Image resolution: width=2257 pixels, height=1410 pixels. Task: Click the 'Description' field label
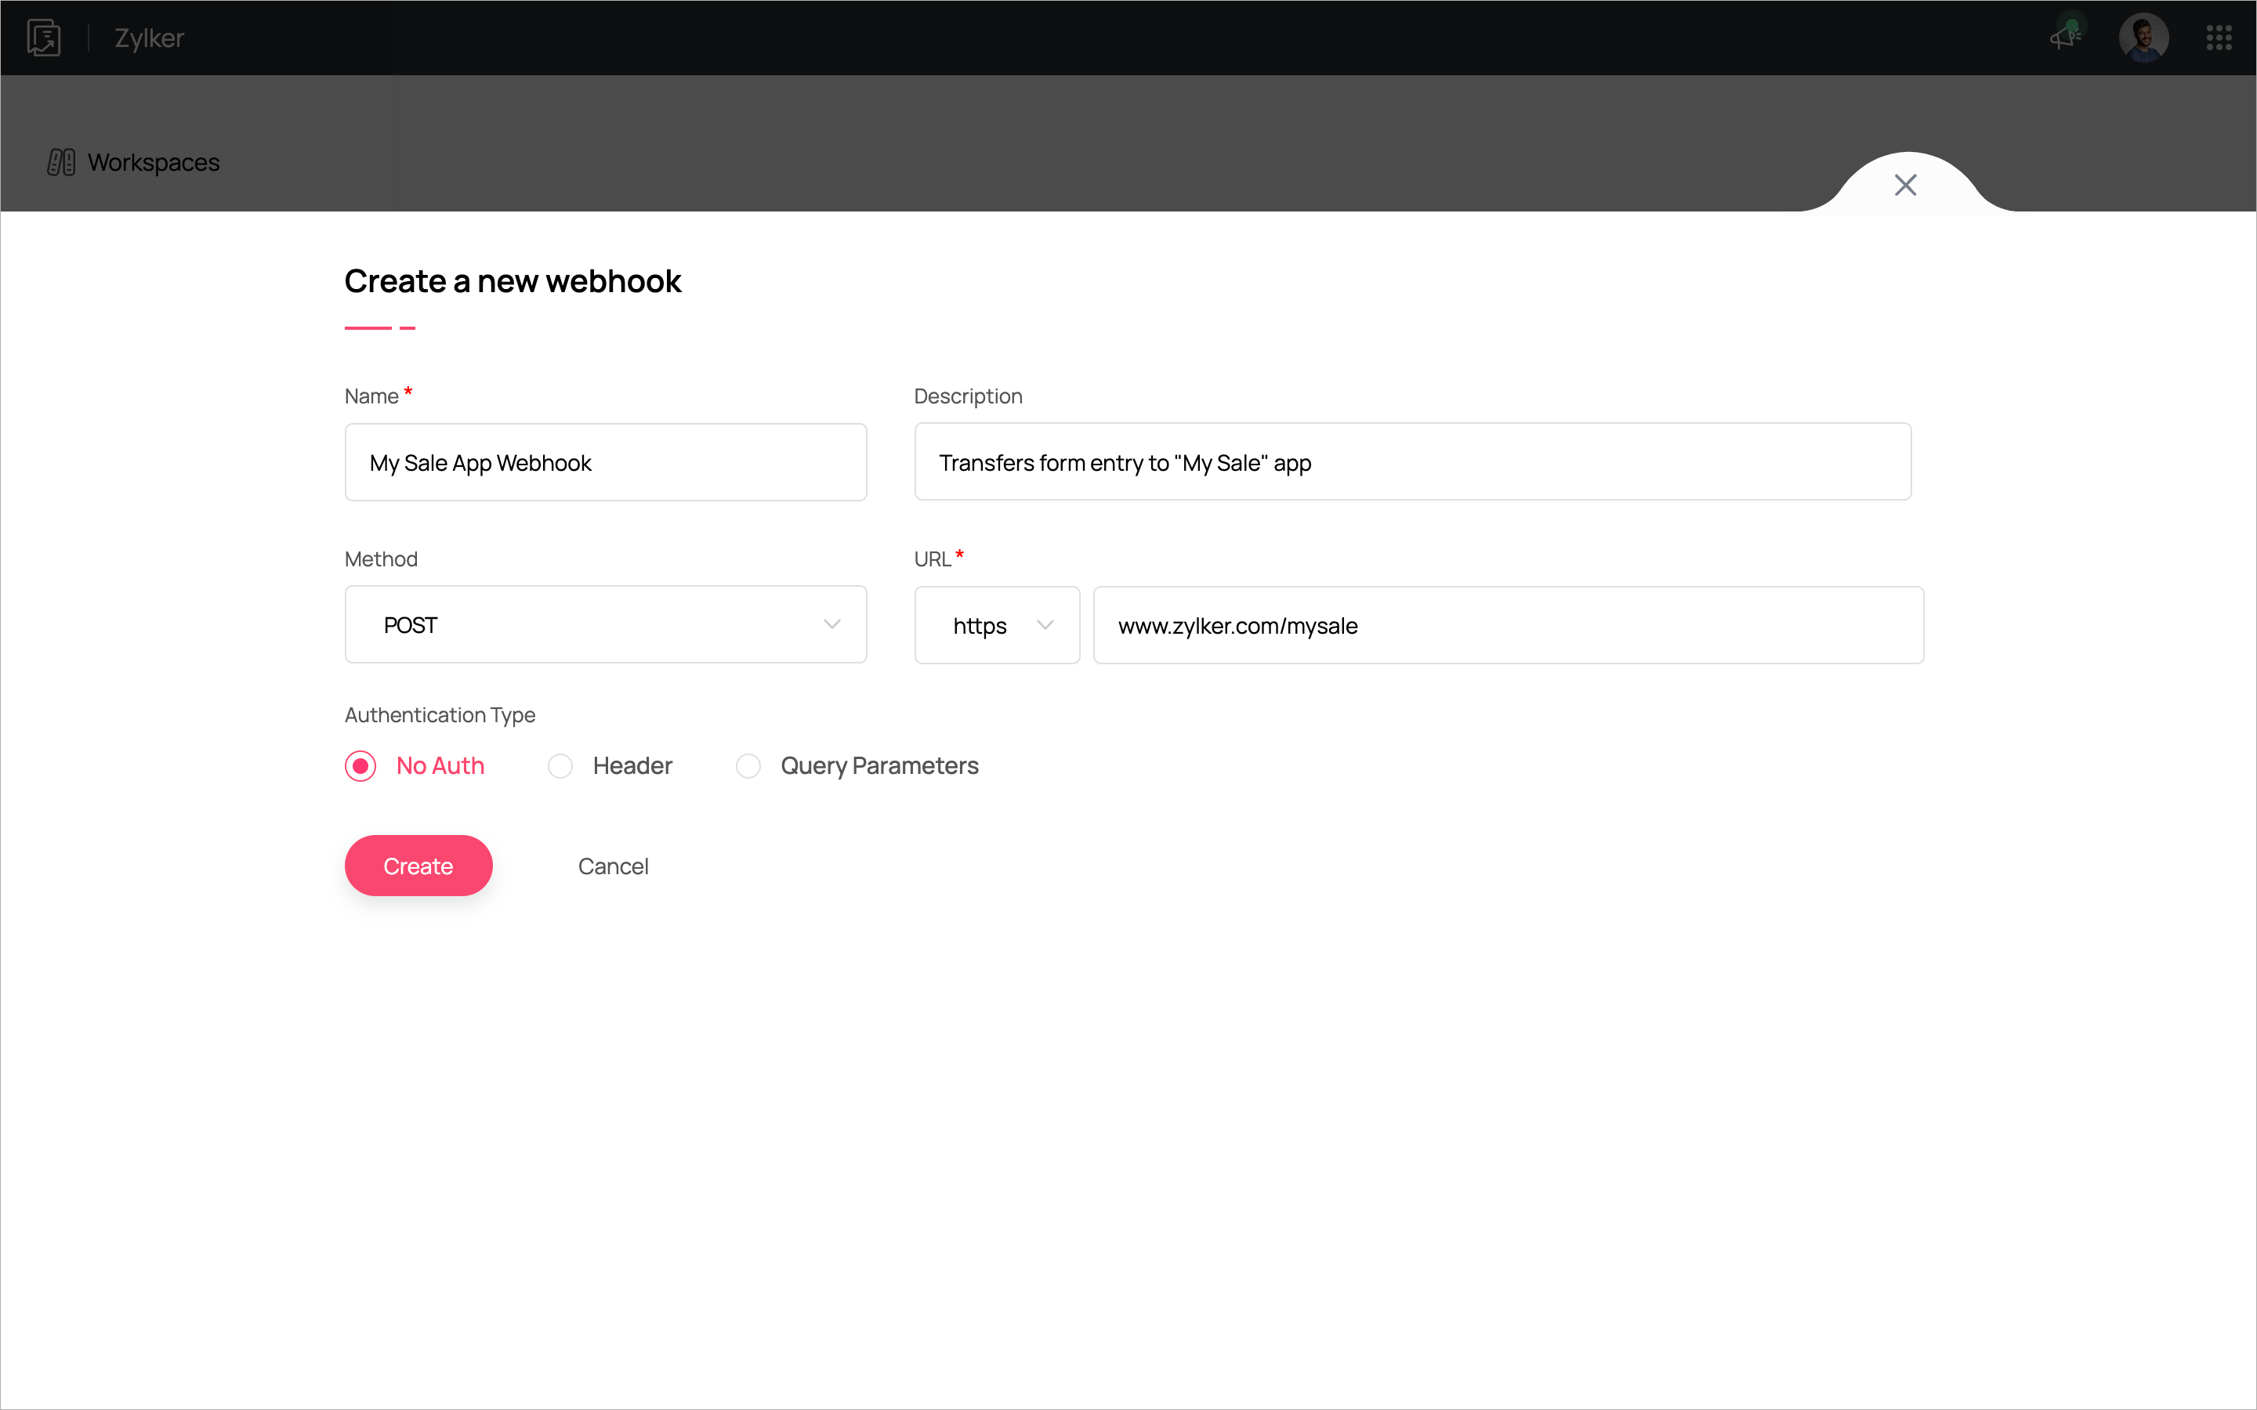pyautogui.click(x=968, y=396)
